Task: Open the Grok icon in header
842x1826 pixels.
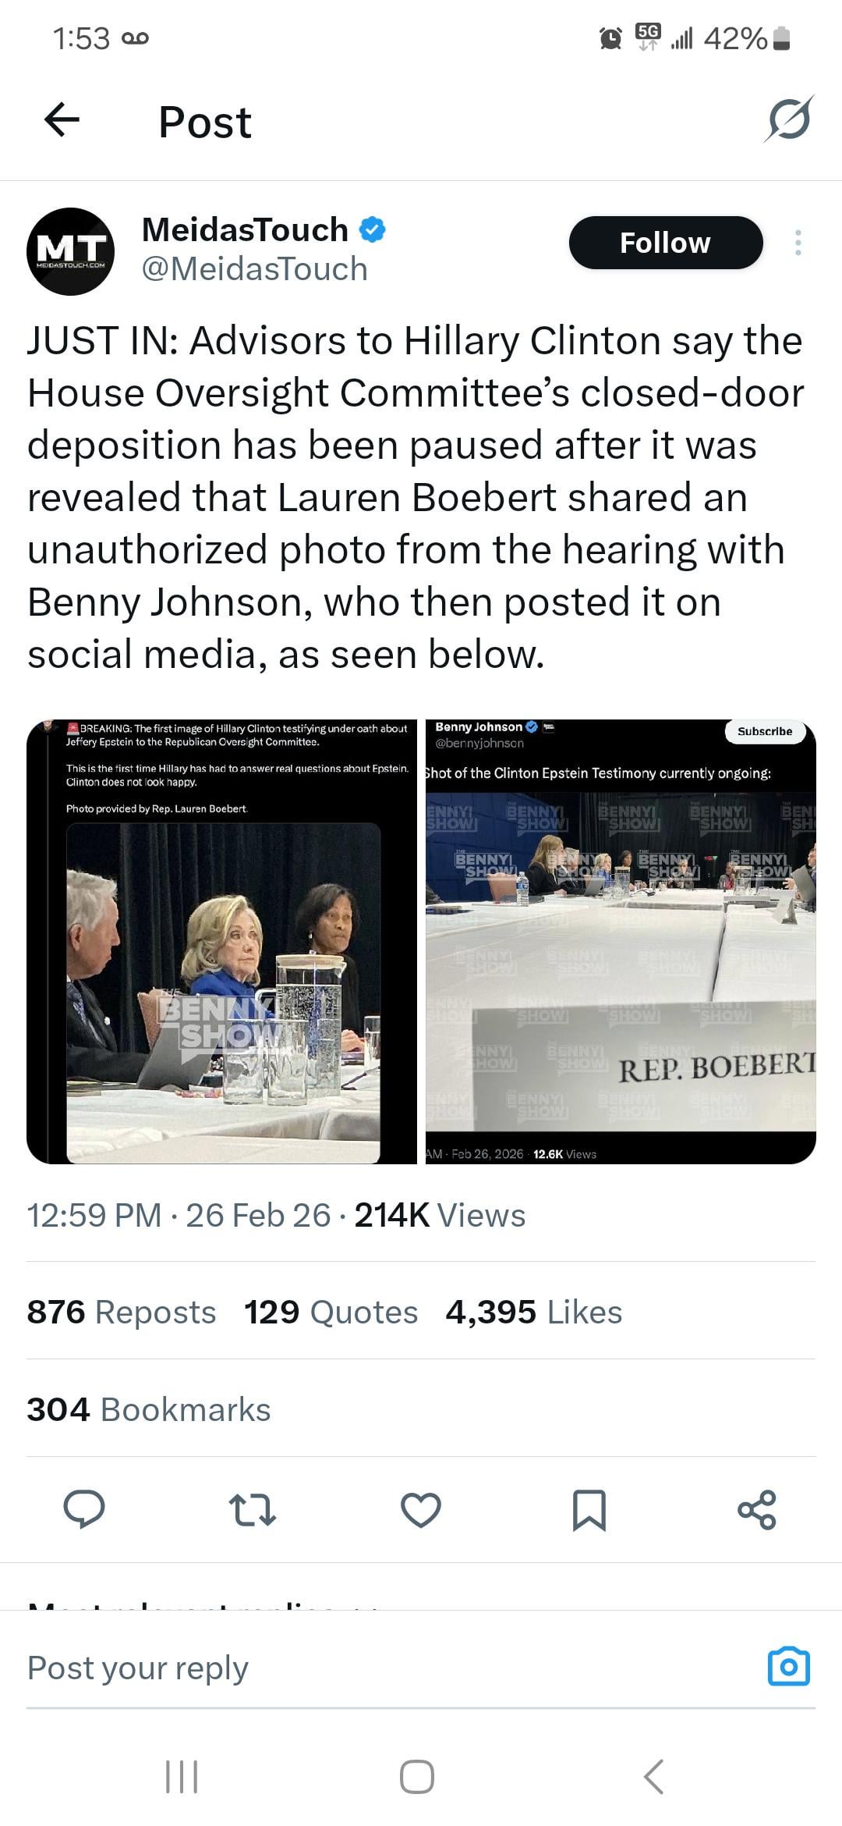Action: coord(788,120)
